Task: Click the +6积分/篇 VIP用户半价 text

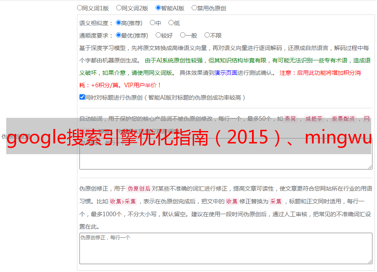Action: click(126, 85)
